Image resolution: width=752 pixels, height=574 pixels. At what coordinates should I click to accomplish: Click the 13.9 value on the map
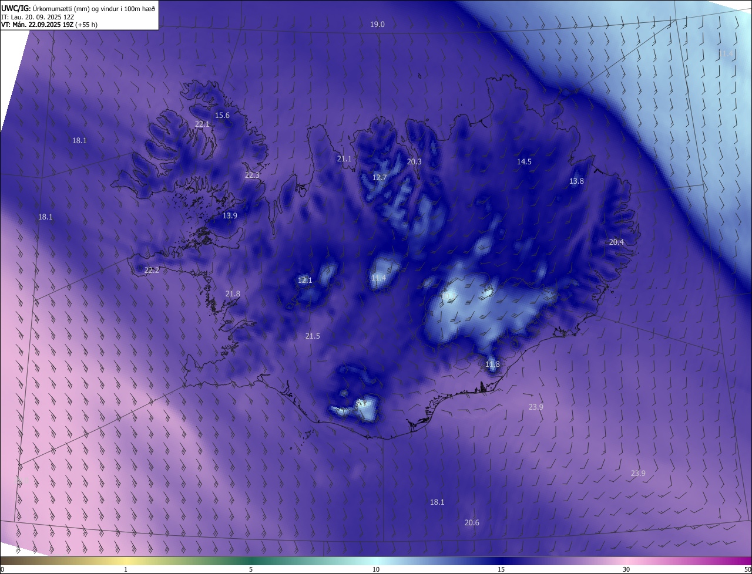230,215
